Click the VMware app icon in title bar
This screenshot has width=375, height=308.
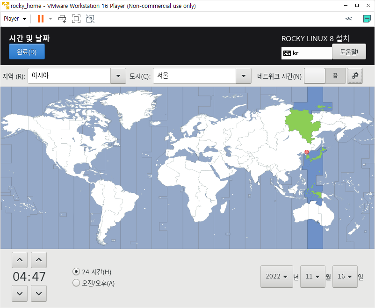pyautogui.click(x=6, y=6)
